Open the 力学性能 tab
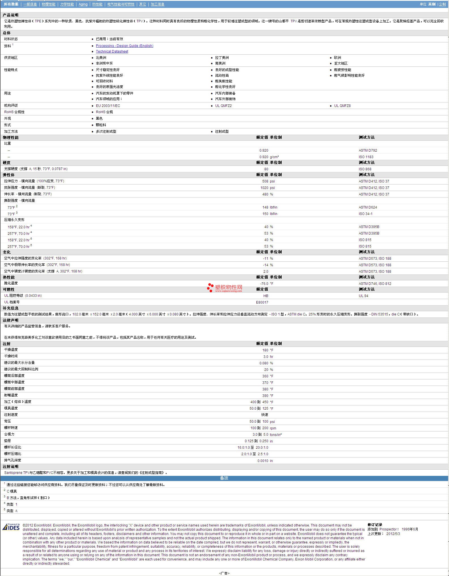Image resolution: width=449 pixels, height=576 pixels. click(67, 4)
